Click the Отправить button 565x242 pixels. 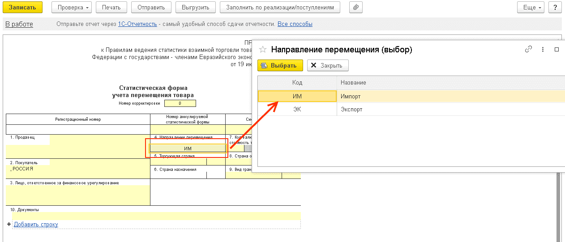point(151,8)
